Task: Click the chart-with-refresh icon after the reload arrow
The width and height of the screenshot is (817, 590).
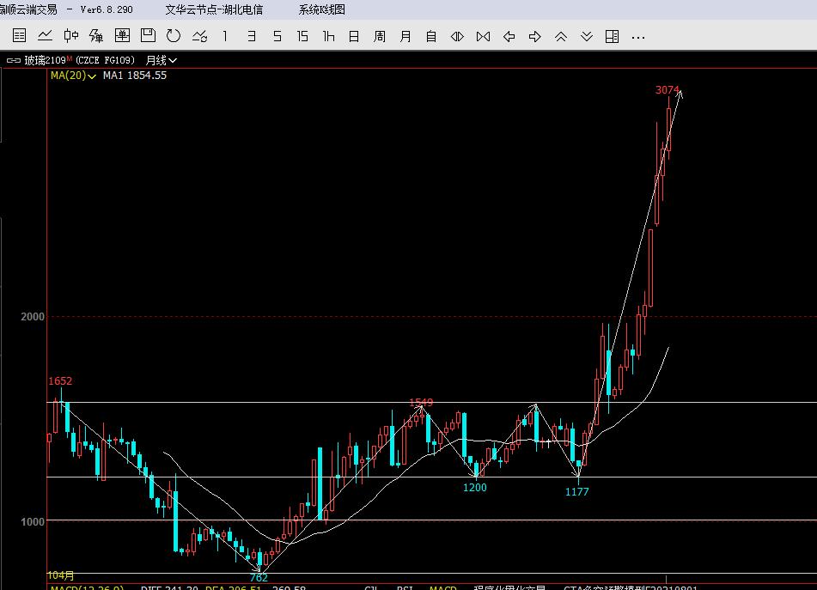Action: click(x=199, y=36)
